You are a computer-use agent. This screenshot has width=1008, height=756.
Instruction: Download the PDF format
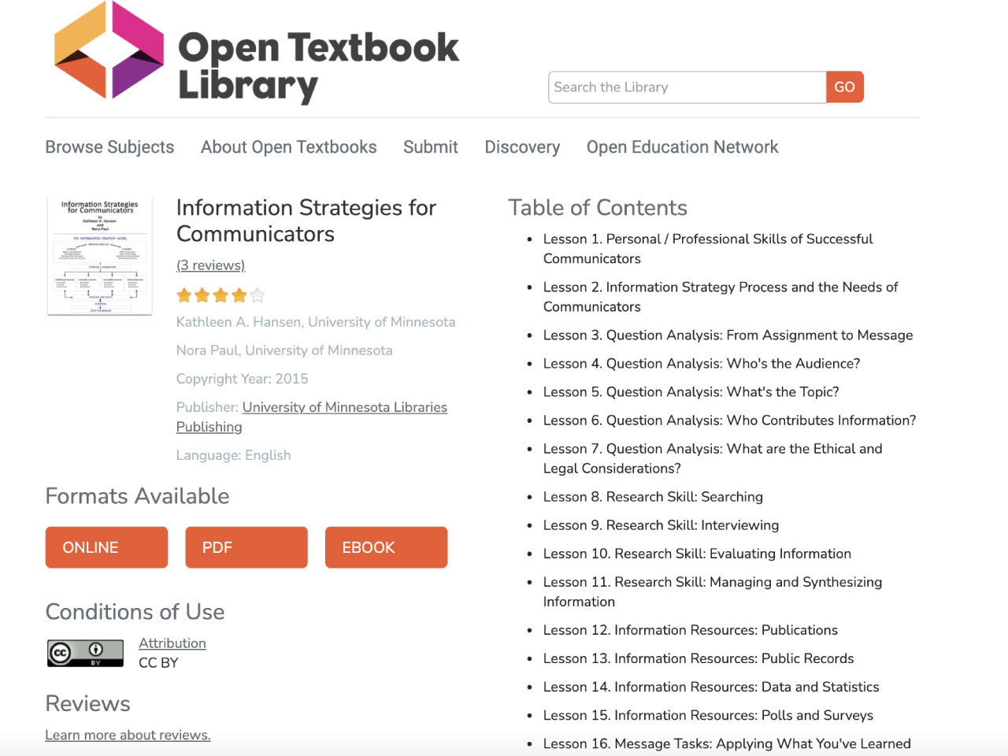coord(246,547)
